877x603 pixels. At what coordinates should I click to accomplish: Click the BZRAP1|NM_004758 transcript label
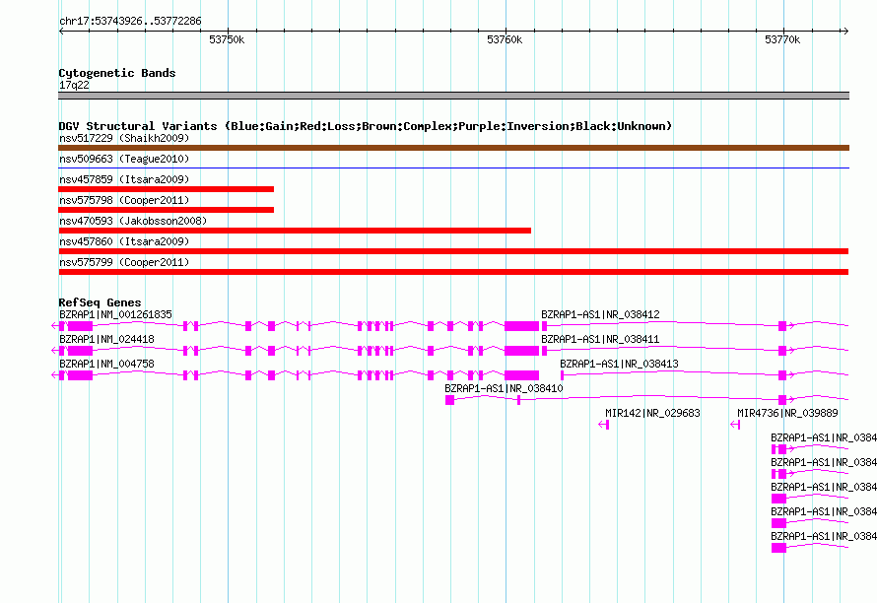(x=106, y=365)
